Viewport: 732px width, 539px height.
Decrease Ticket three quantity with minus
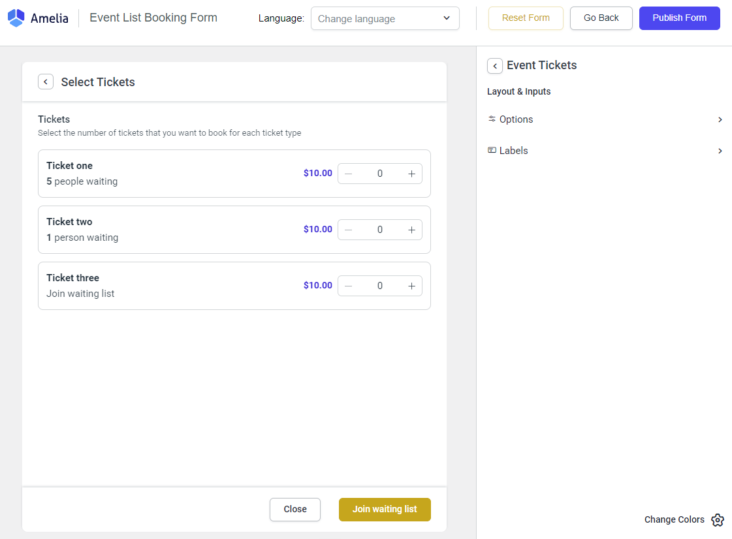(348, 286)
